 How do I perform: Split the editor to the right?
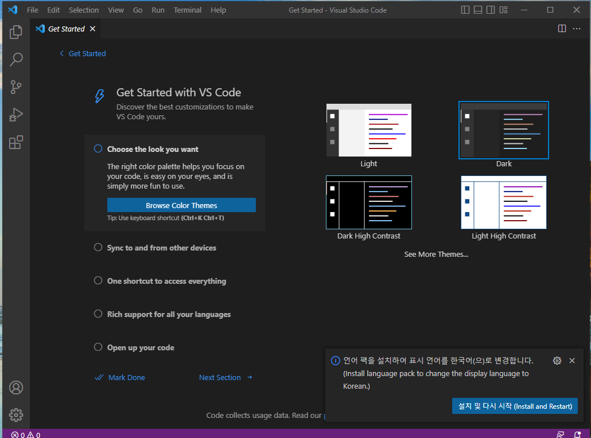562,29
